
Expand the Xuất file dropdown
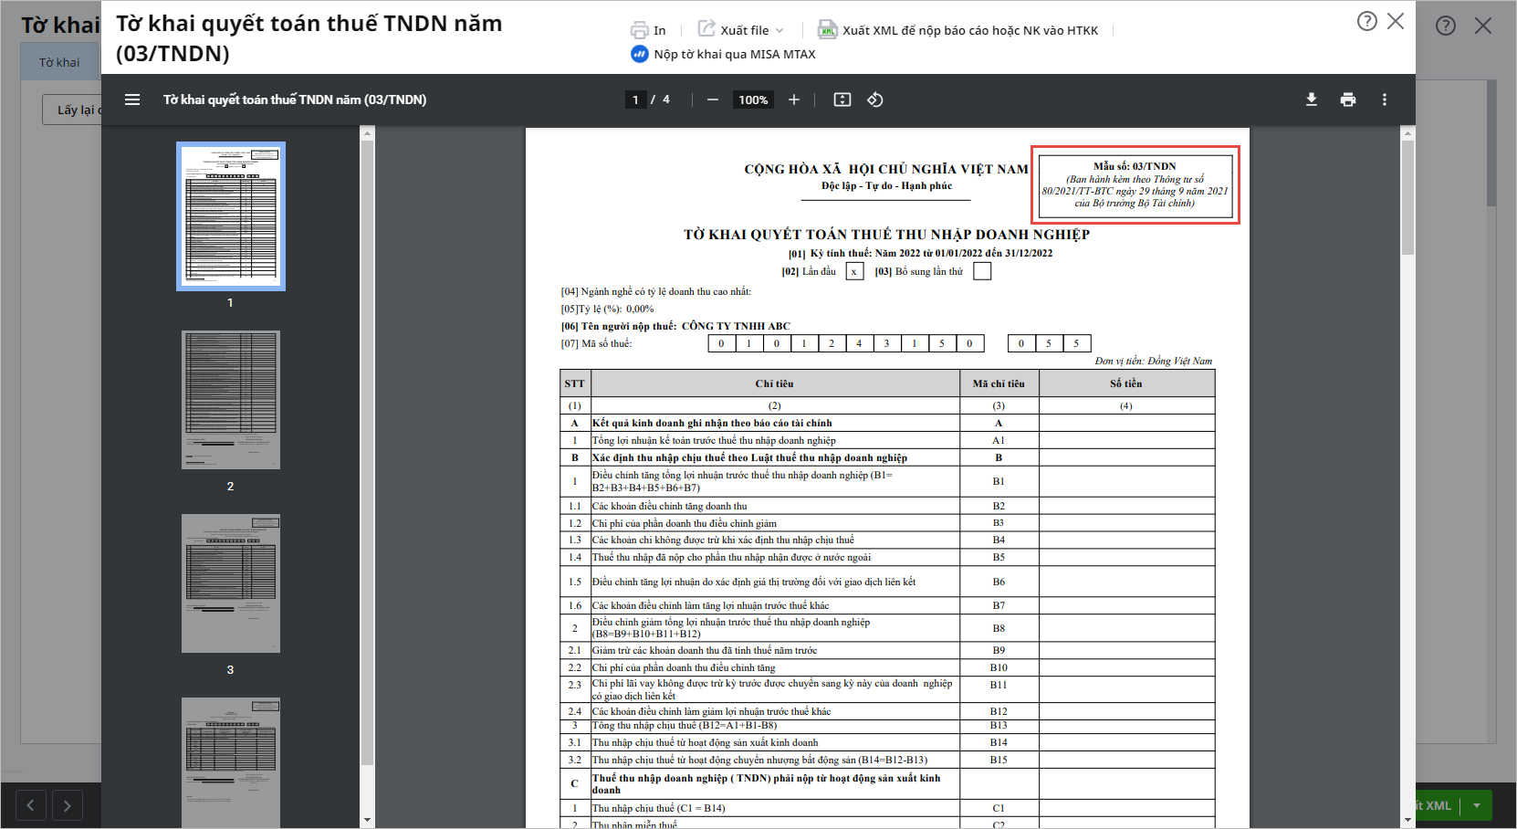click(x=741, y=30)
